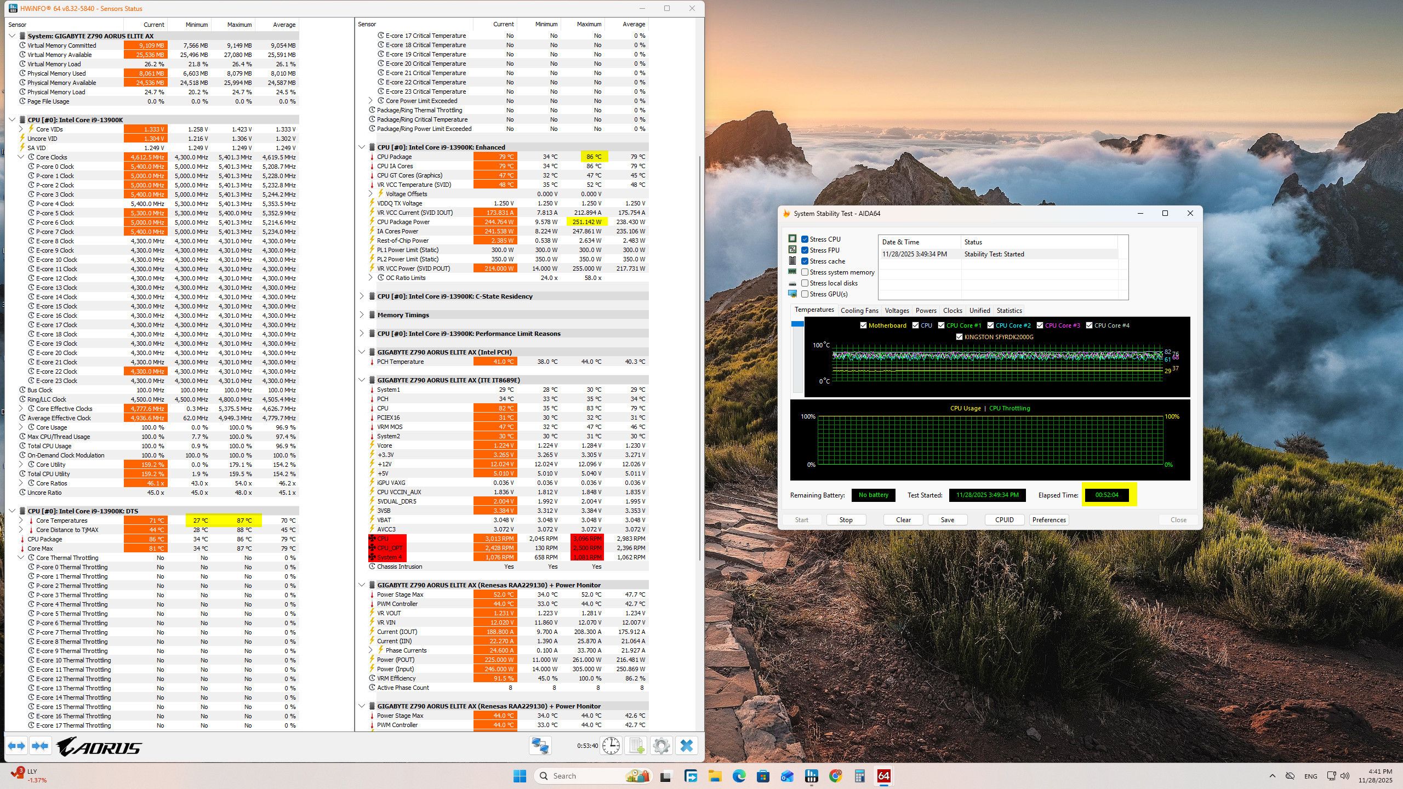Click the shrink columns arrows icon

[39, 746]
